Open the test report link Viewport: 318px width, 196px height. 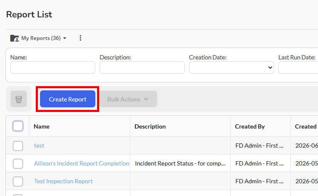point(39,146)
